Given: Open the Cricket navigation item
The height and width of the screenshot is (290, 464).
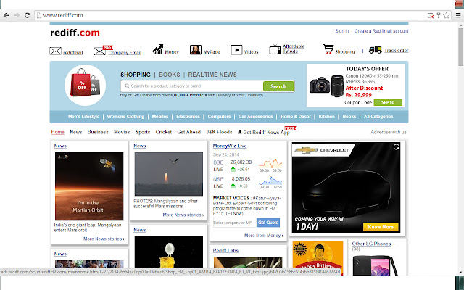Looking at the screenshot, I should 164,132.
